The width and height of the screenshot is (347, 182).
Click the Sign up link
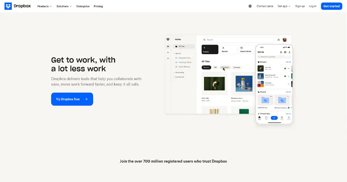[300, 6]
